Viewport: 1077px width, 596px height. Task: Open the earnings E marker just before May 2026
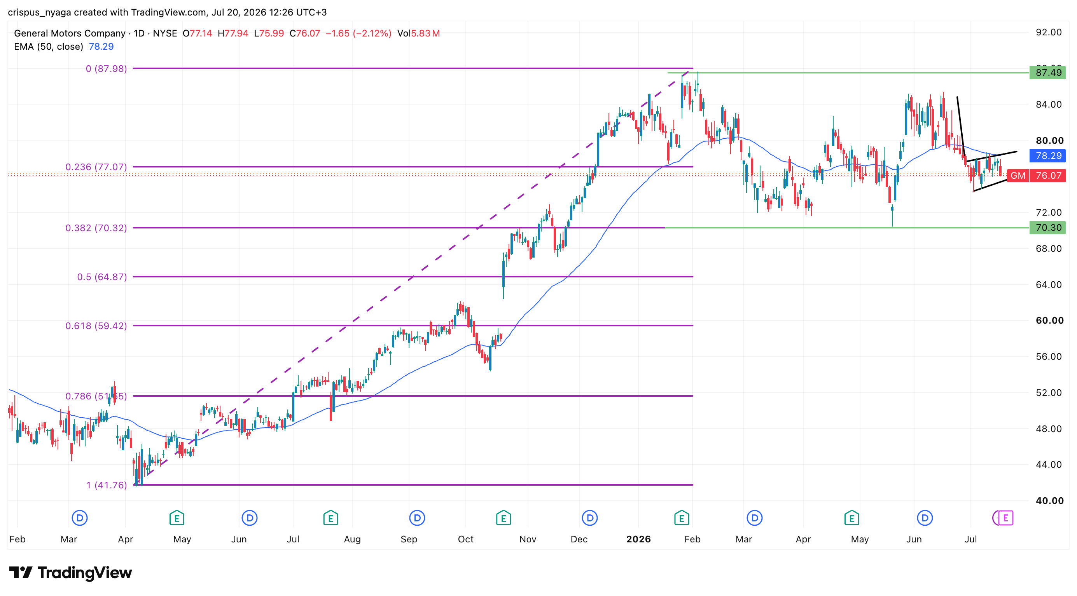pos(851,518)
